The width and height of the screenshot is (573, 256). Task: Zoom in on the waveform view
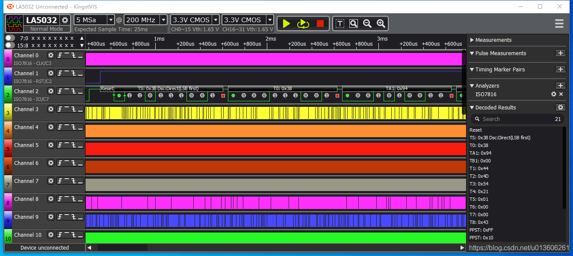381,24
